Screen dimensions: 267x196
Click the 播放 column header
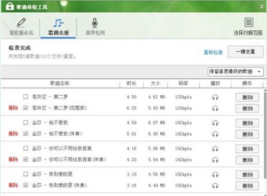(215, 83)
